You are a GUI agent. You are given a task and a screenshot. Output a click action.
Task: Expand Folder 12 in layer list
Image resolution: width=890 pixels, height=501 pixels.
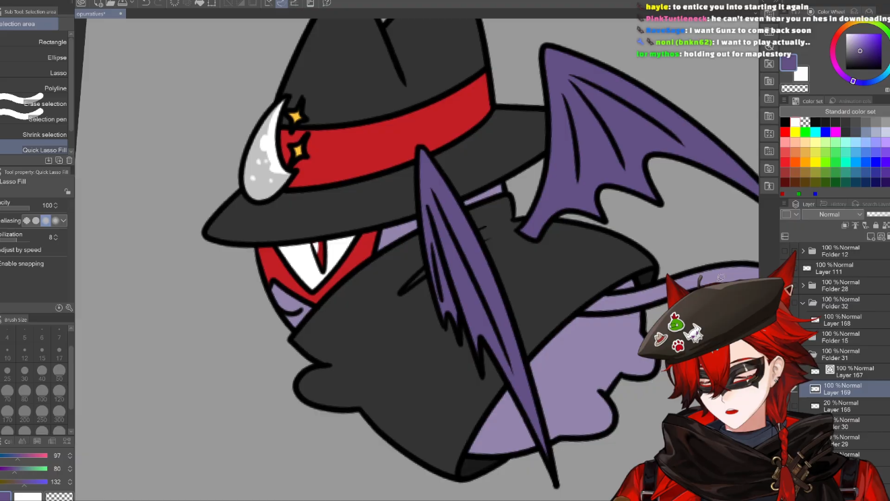(803, 251)
